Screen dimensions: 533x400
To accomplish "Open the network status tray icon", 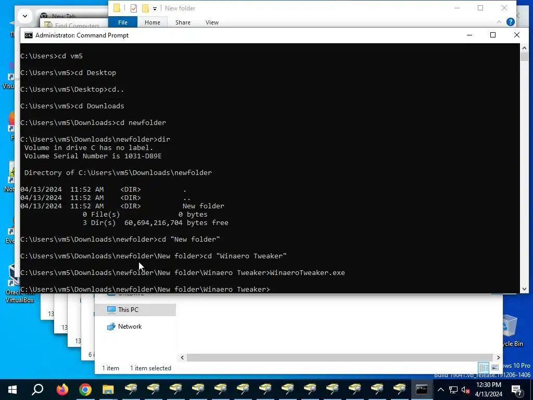I will (453, 390).
